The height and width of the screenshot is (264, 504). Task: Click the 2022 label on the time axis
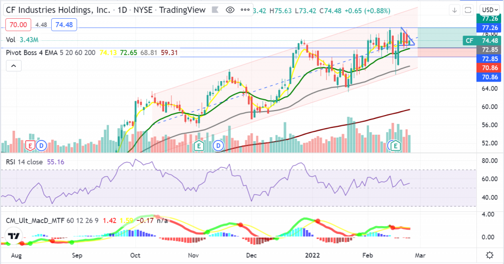(313, 256)
